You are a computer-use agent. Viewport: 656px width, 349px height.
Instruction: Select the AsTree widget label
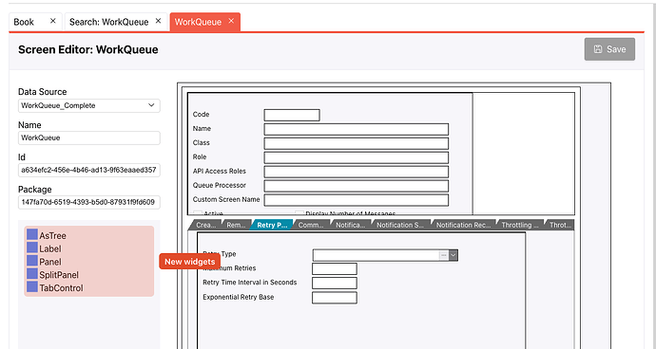(52, 236)
